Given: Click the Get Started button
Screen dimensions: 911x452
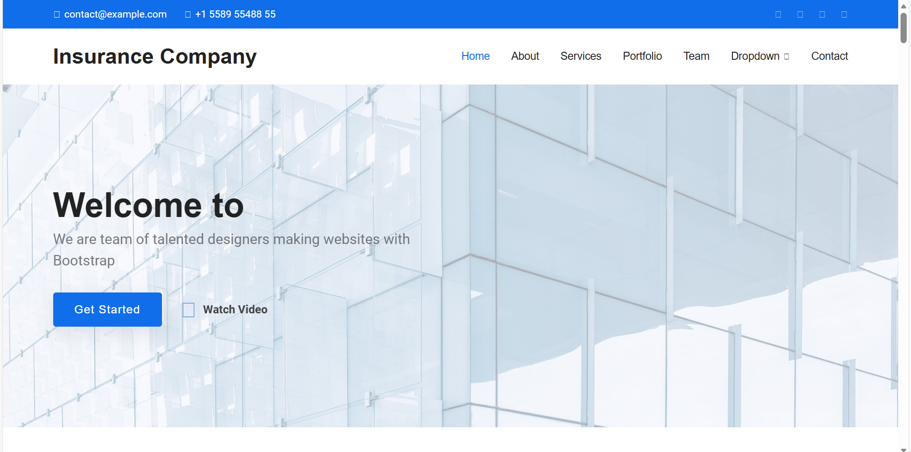Looking at the screenshot, I should point(107,310).
